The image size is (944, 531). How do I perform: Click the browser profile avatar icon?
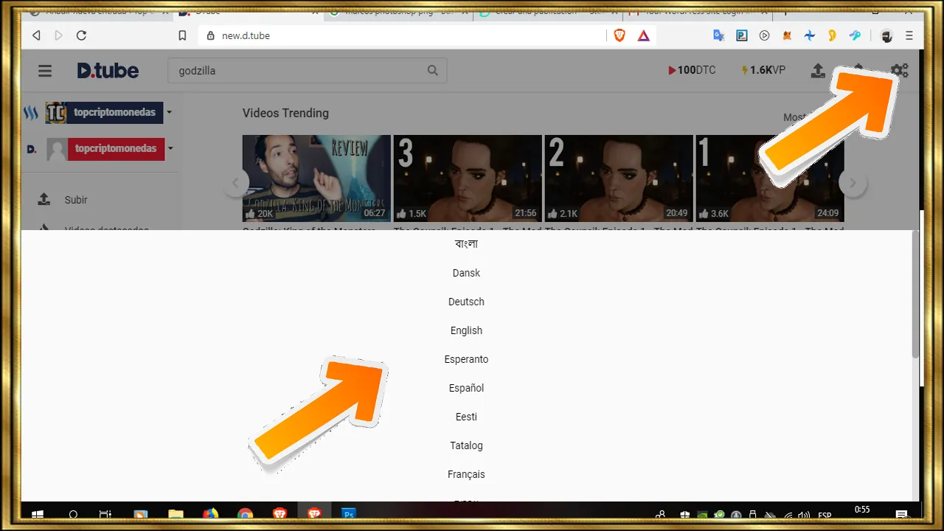point(886,35)
